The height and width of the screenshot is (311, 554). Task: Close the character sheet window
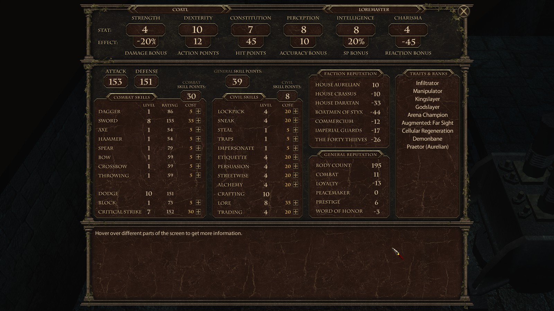pyautogui.click(x=464, y=11)
